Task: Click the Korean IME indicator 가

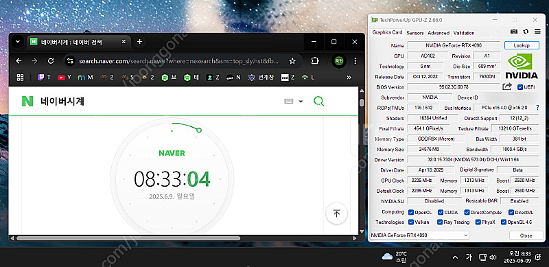Action: click(x=469, y=257)
